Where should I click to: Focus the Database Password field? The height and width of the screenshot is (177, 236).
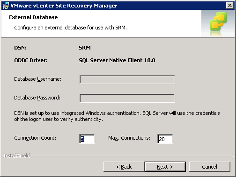click(x=127, y=98)
